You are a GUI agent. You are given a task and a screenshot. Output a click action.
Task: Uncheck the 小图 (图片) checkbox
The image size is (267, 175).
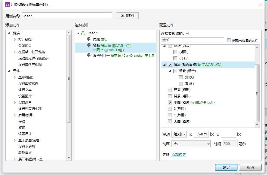point(170,102)
